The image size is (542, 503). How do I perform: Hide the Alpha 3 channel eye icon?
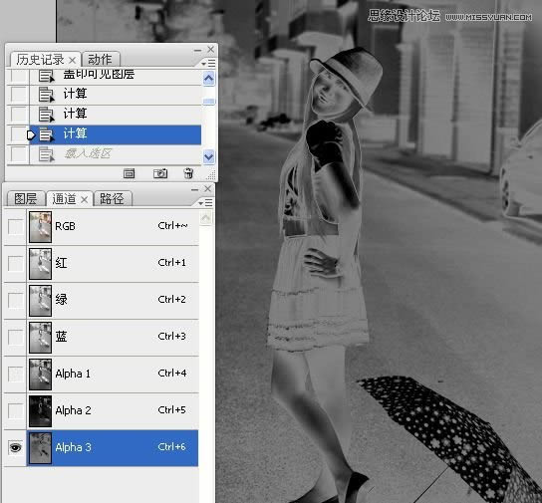pyautogui.click(x=16, y=448)
